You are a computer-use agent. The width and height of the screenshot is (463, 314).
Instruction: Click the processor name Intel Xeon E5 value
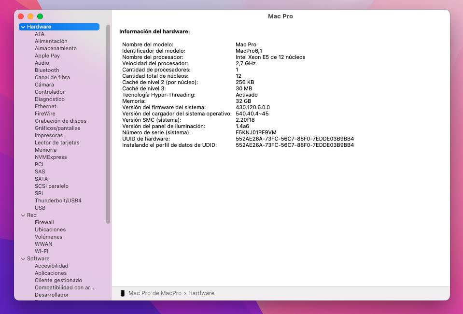pyautogui.click(x=270, y=57)
